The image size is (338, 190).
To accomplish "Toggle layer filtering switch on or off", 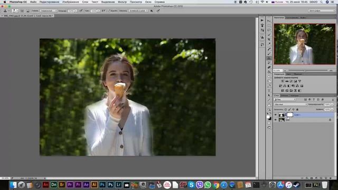I will click(x=333, y=100).
